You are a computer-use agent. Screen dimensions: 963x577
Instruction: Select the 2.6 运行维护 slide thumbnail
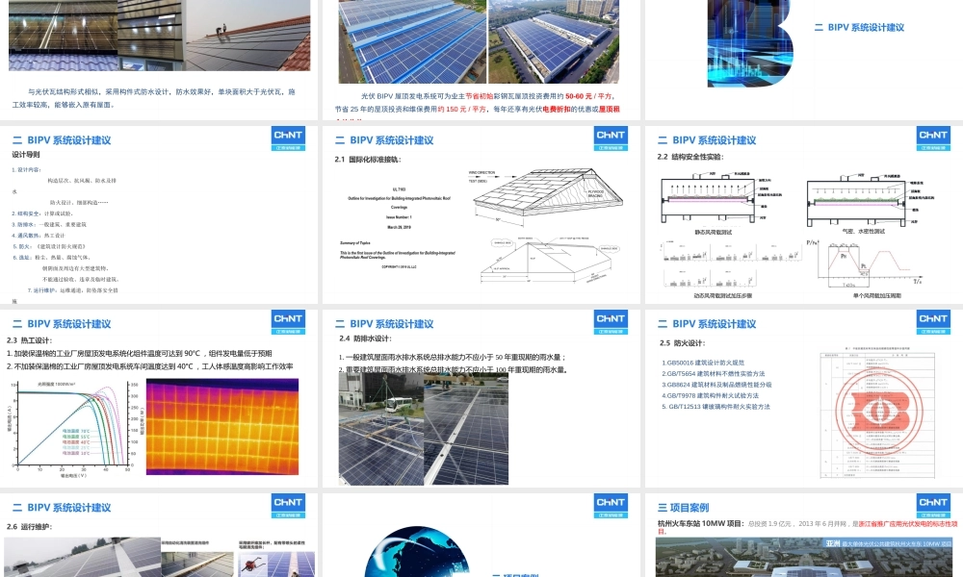pyautogui.click(x=159, y=535)
